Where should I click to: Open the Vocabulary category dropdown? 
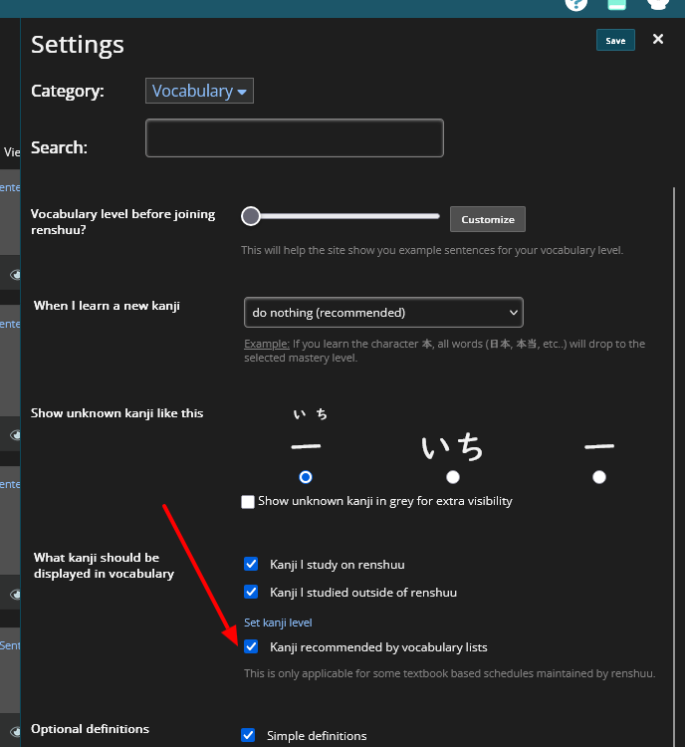pyautogui.click(x=199, y=91)
